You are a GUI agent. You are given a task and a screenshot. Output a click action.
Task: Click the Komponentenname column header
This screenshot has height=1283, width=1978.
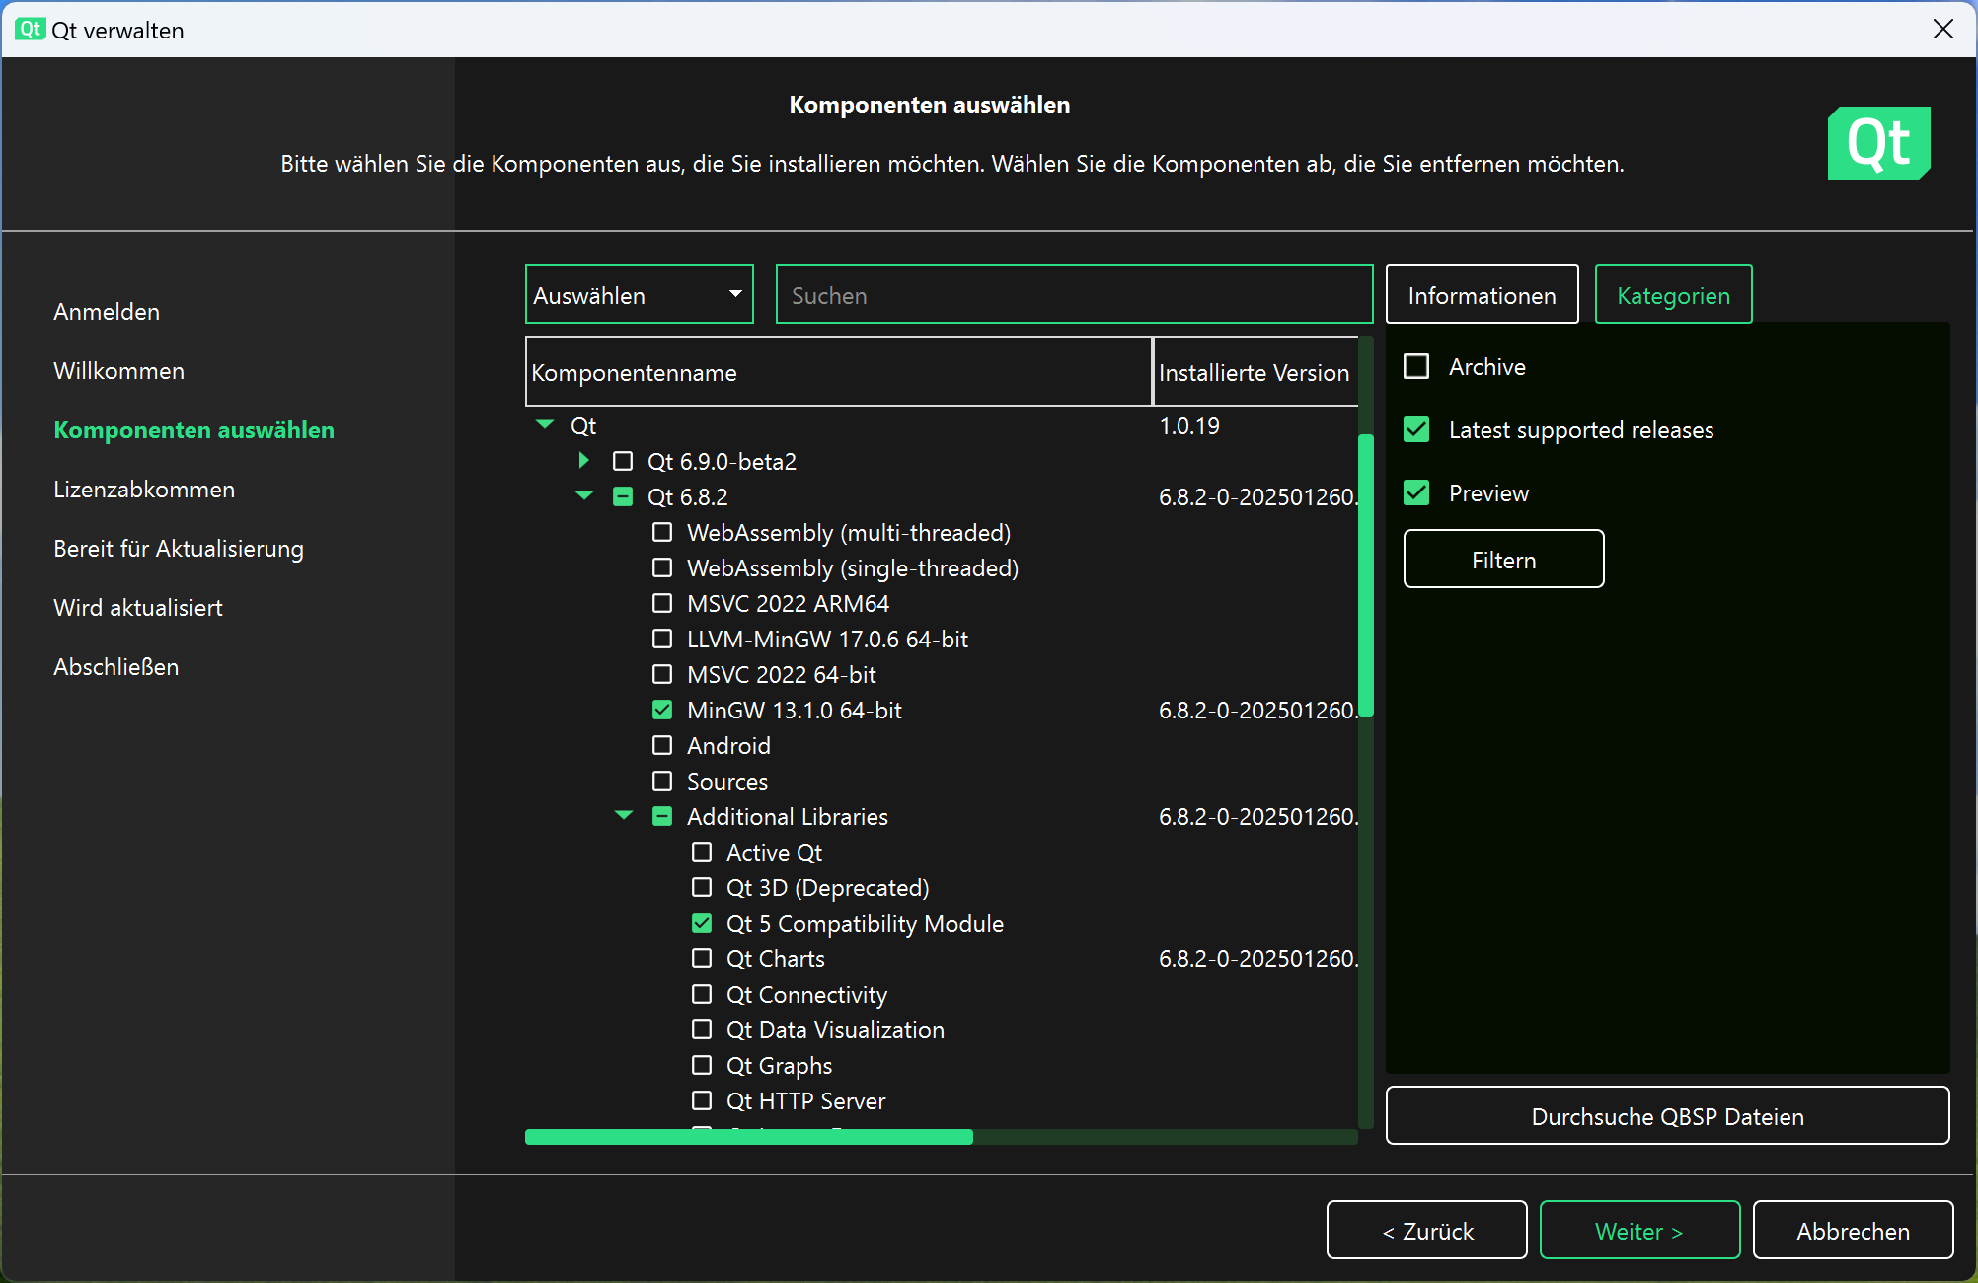point(839,372)
